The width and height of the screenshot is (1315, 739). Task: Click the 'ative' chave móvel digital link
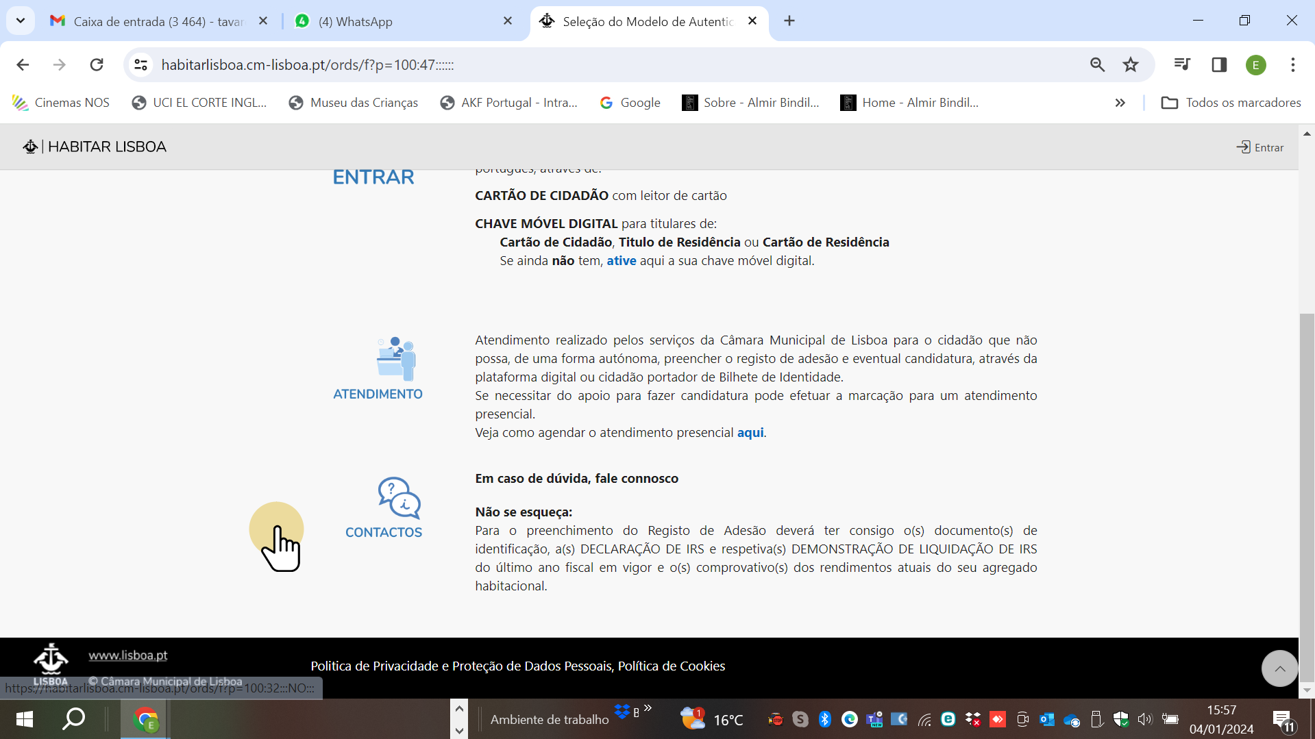[621, 261]
